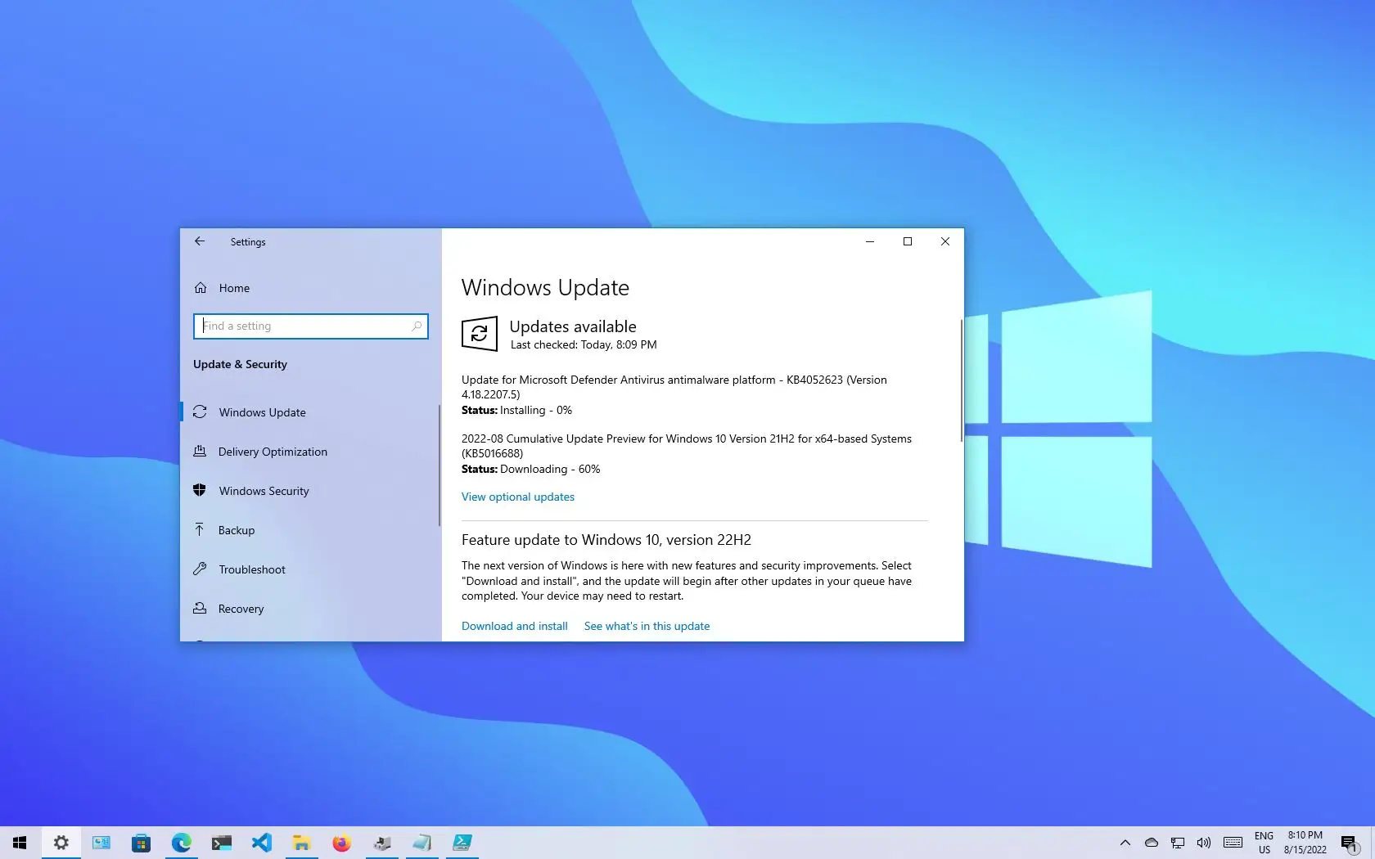1375x859 pixels.
Task: Click Download and install link
Action: [x=515, y=626]
